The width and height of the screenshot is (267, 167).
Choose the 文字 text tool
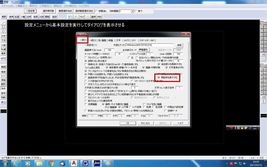pyautogui.click(x=3, y=36)
